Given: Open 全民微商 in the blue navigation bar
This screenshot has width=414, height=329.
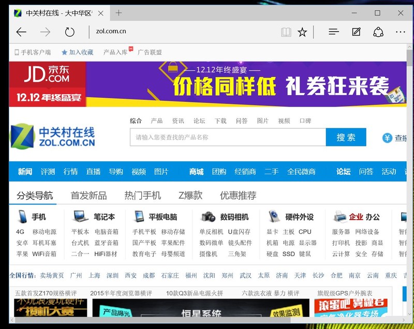Looking at the screenshot, I should tap(301, 172).
